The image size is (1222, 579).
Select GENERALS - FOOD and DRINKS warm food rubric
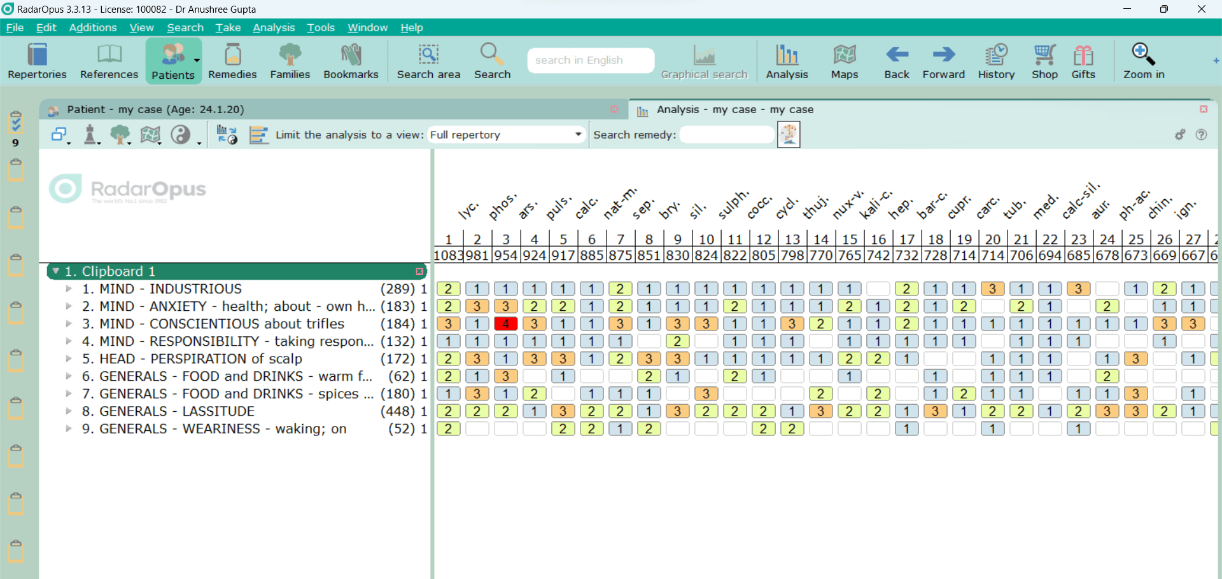(x=227, y=376)
